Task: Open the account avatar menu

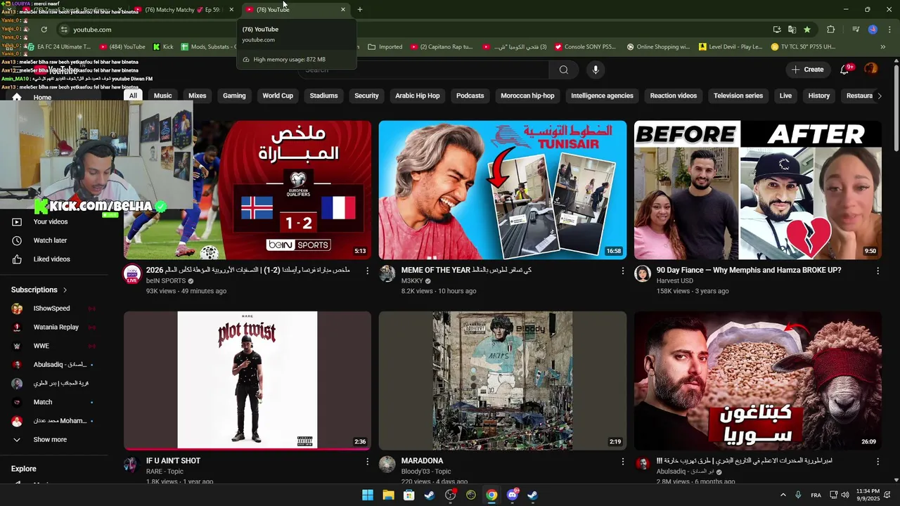Action: 870,69
